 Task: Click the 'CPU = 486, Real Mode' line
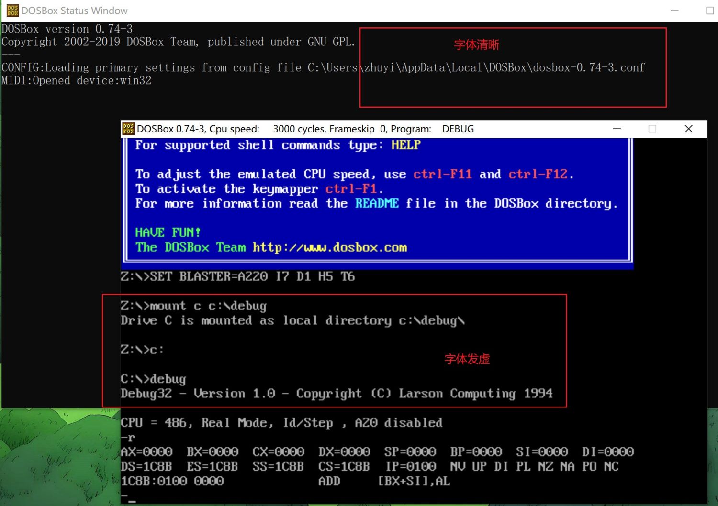[281, 423]
